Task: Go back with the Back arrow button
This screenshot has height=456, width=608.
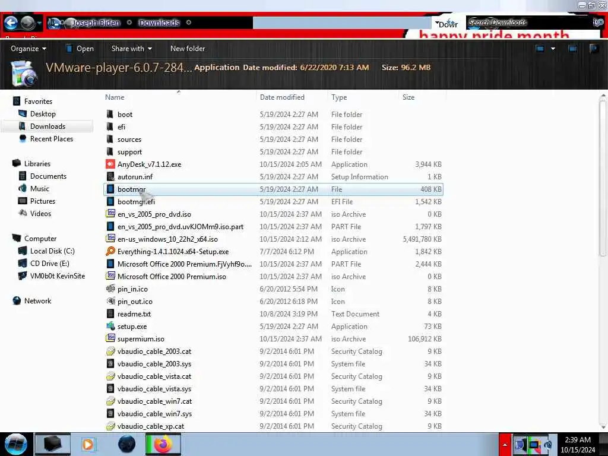Action: 11,23
